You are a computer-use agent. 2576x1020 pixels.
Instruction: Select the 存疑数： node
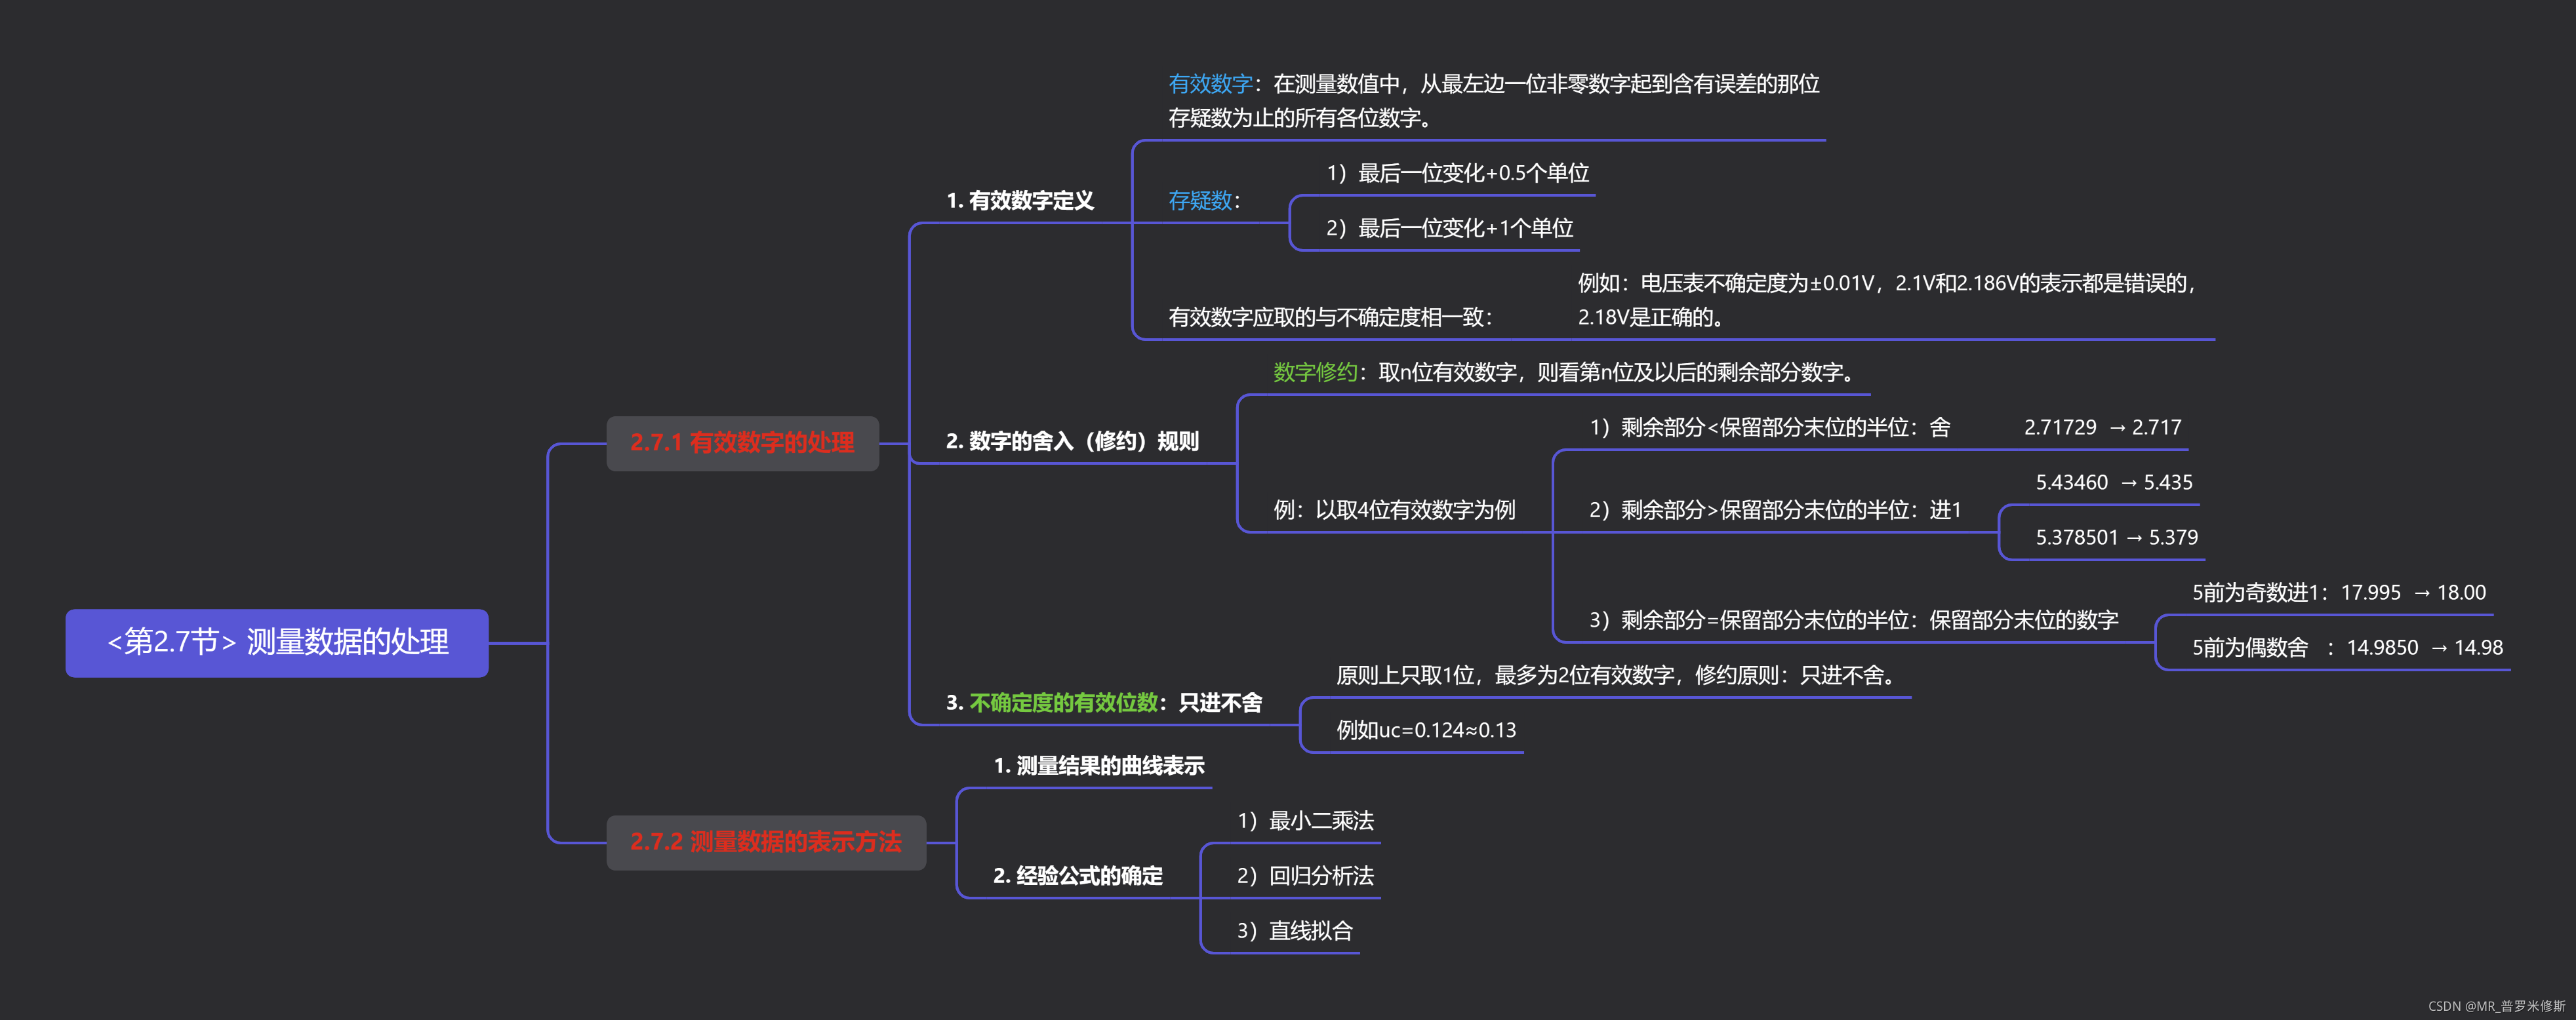[x=1204, y=201]
